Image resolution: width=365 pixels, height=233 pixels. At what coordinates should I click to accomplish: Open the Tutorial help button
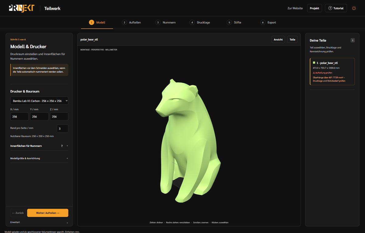coord(336,8)
